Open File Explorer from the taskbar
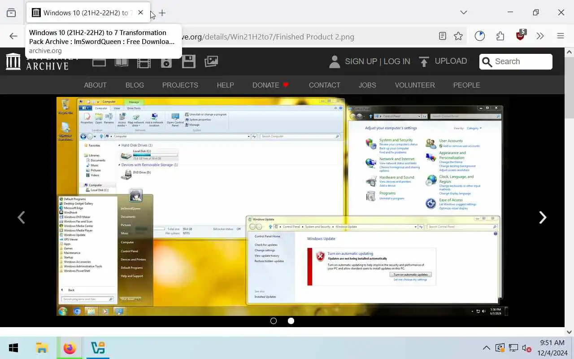The width and height of the screenshot is (574, 359). click(x=42, y=348)
